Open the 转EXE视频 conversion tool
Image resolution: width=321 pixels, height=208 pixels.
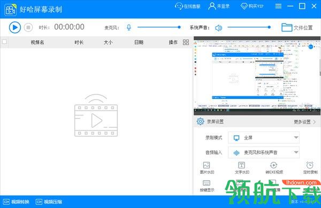coord(274,168)
